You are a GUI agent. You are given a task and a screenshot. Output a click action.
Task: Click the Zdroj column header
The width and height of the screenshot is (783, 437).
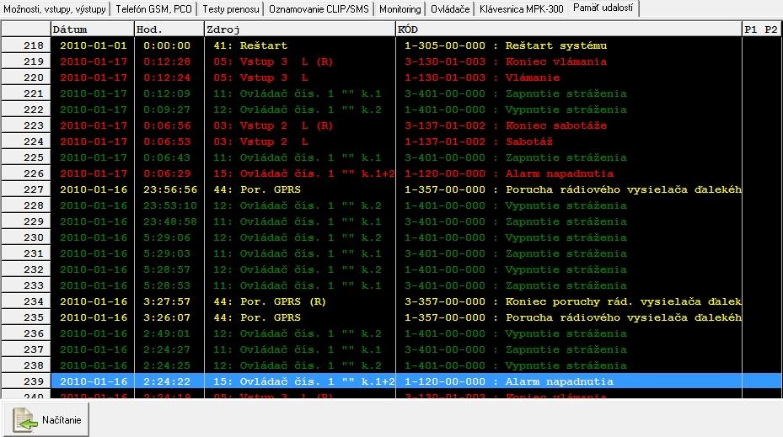coord(299,29)
